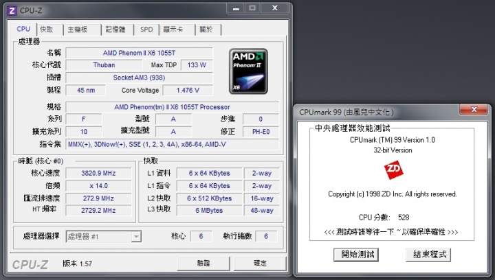This screenshot has width=495, height=280.
Task: Click the L1 資料 6 x 64 KBytes value
Action: (x=209, y=173)
